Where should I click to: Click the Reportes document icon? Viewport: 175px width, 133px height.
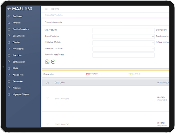point(9,88)
